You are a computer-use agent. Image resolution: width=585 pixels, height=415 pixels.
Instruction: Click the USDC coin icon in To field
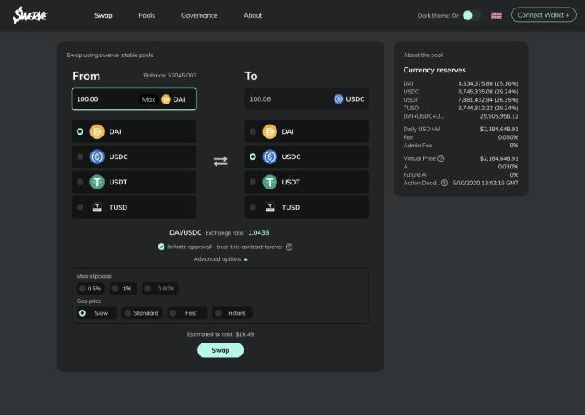click(338, 99)
